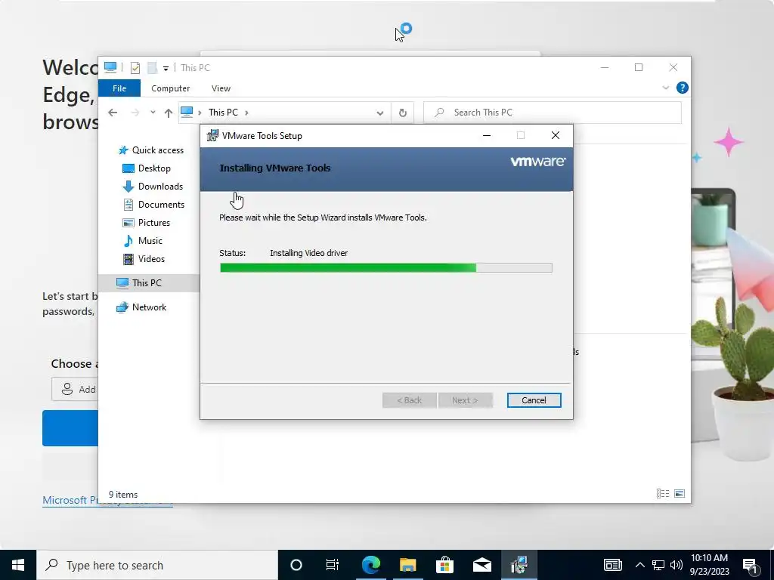Cancel the VMware Tools installation
The image size is (774, 580).
[x=534, y=400]
